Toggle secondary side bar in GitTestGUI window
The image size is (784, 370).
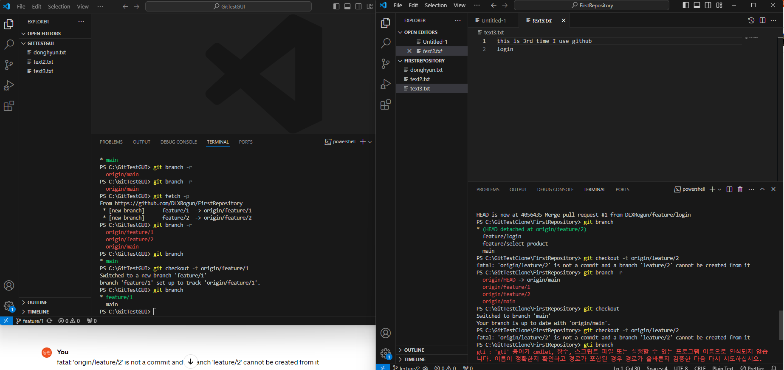pyautogui.click(x=358, y=6)
